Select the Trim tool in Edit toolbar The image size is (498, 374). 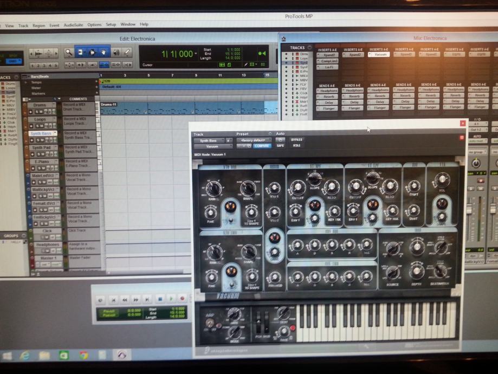(x=81, y=52)
